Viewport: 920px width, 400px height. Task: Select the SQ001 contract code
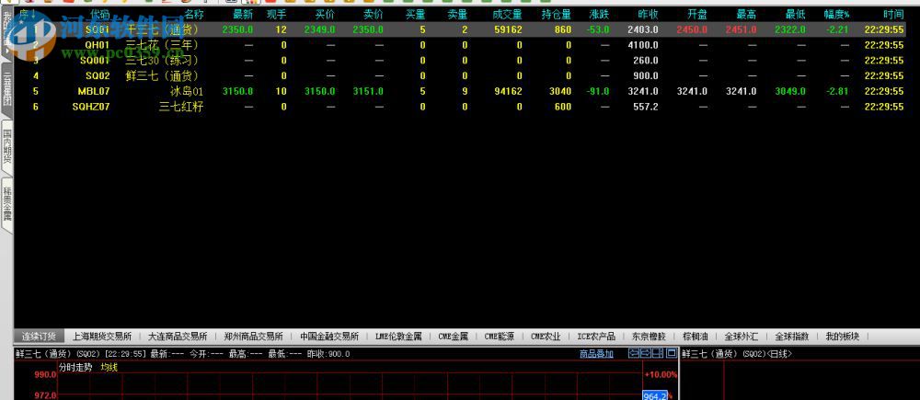click(95, 61)
